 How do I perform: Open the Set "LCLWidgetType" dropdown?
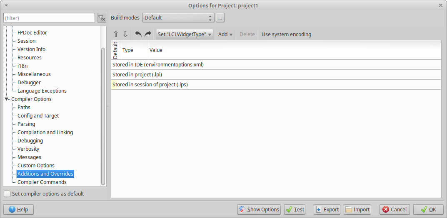[x=185, y=34]
